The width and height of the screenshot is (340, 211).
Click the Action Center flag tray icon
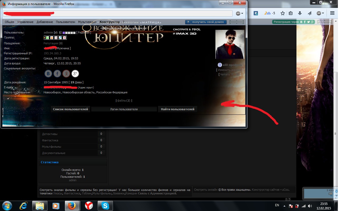point(291,206)
